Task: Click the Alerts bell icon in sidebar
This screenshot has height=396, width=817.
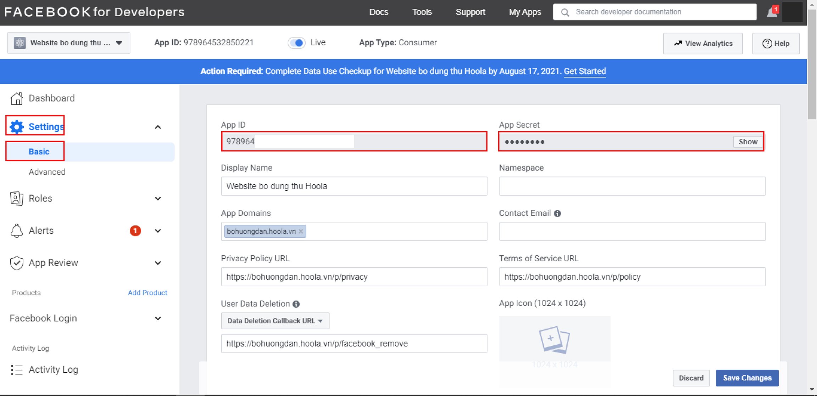Action: [x=17, y=231]
